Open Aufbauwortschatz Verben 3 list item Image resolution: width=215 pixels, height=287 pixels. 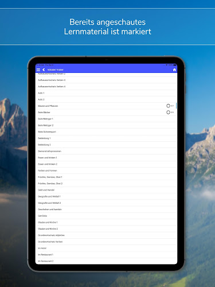point(106,80)
